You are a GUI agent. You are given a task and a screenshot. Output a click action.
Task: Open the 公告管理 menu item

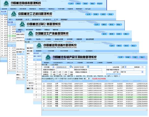tap(100, 63)
